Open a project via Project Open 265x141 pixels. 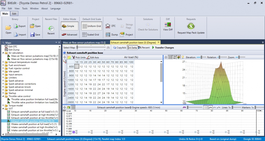(35, 26)
